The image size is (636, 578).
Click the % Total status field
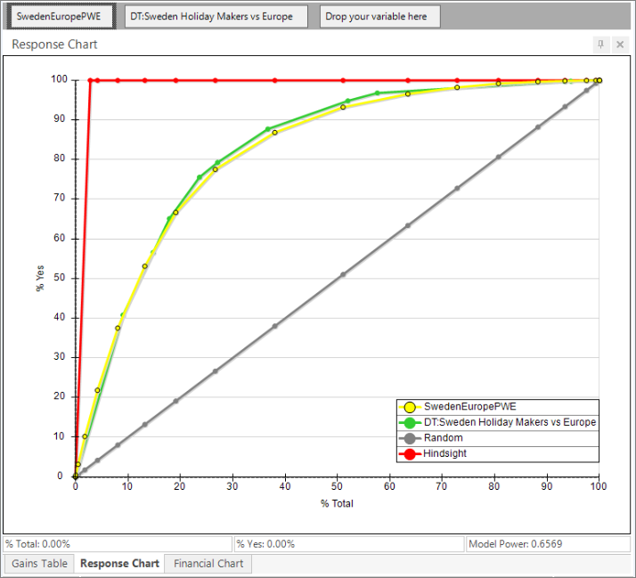[118, 544]
